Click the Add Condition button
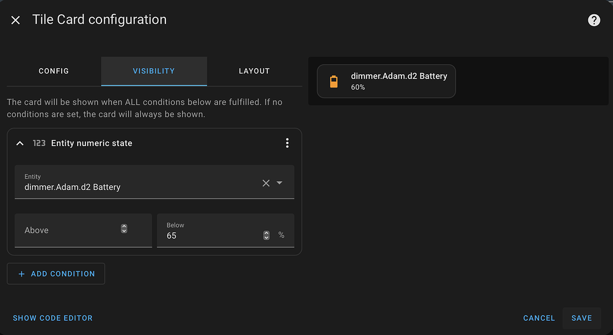This screenshot has width=613, height=335. click(56, 273)
